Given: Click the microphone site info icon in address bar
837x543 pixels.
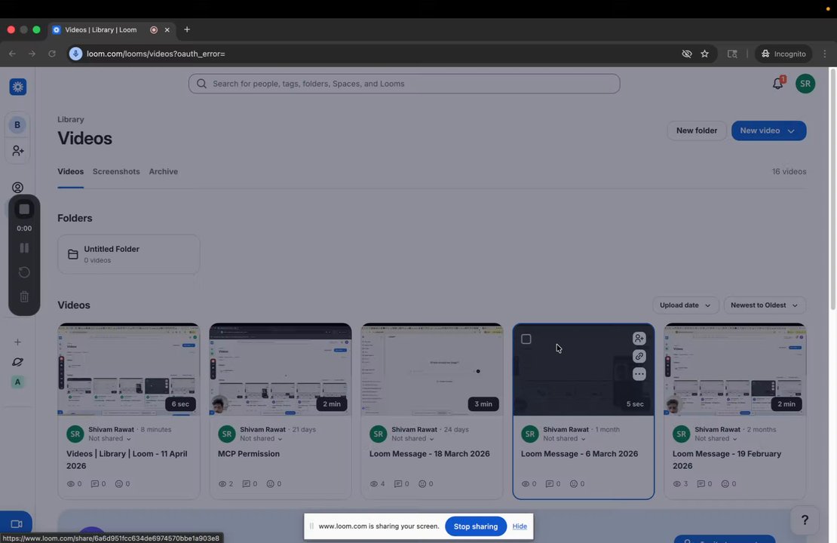Looking at the screenshot, I should [x=76, y=54].
